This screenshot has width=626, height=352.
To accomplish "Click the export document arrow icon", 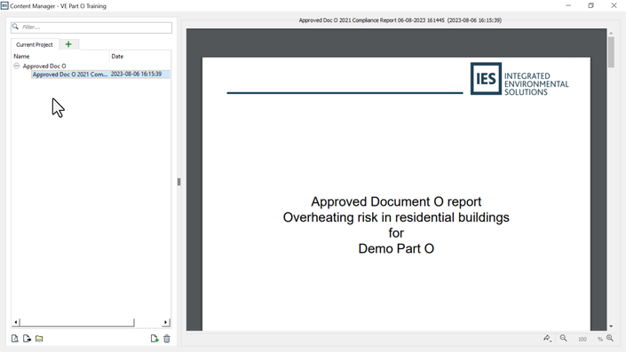I will tap(27, 339).
